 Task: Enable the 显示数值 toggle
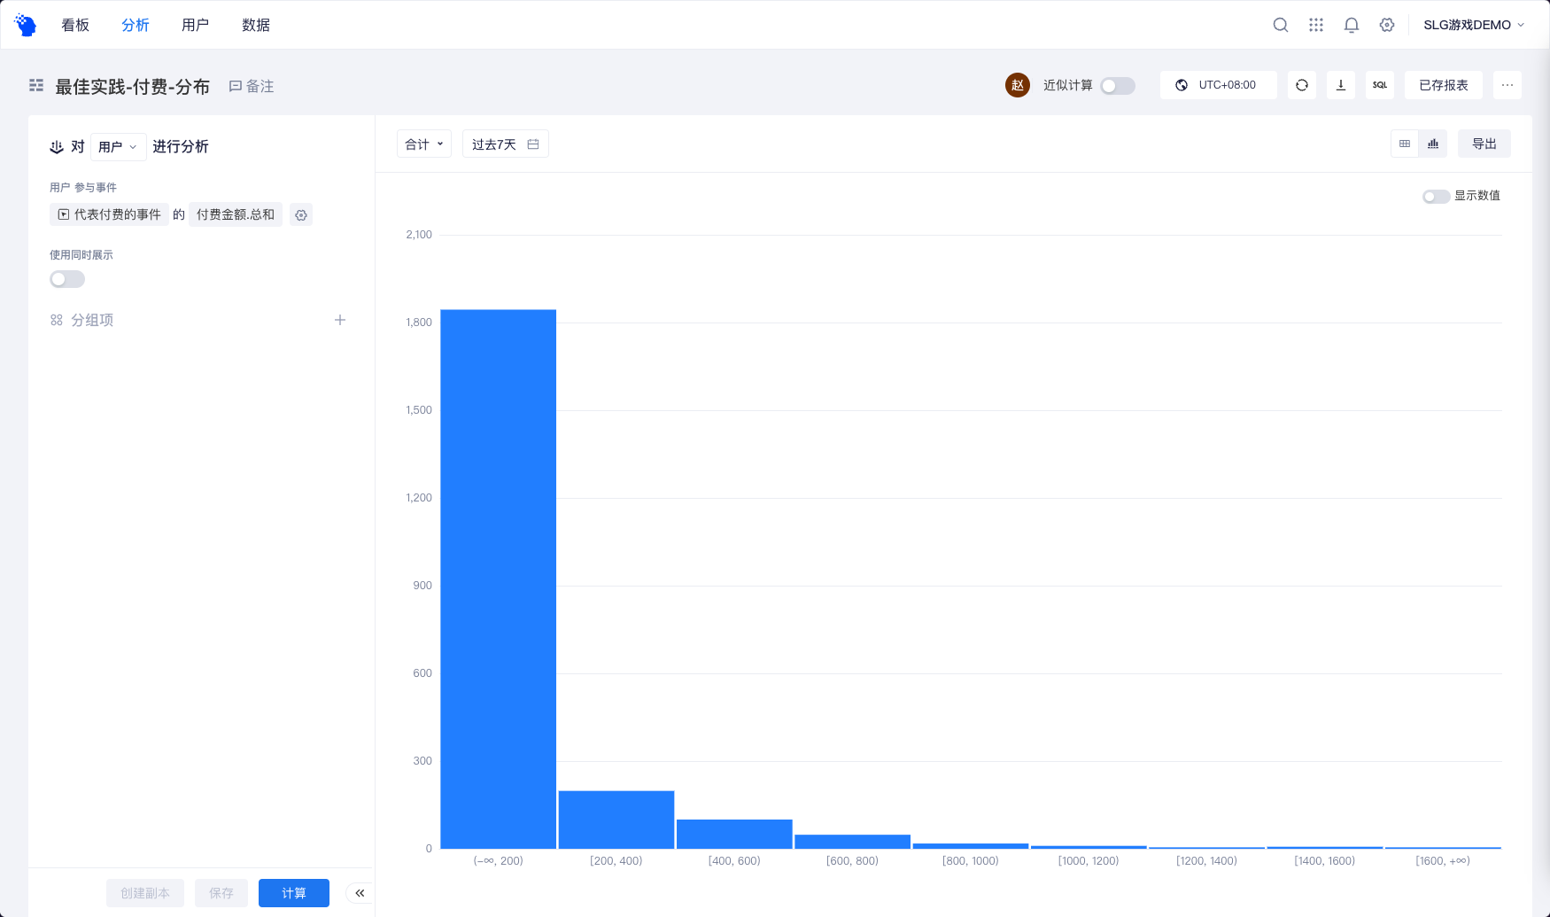click(1436, 196)
